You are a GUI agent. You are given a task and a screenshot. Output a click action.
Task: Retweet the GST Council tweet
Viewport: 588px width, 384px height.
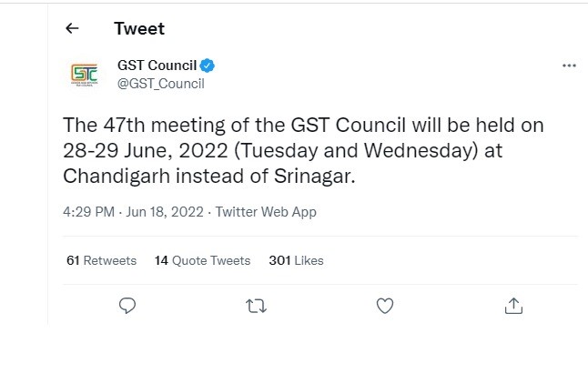pos(257,306)
